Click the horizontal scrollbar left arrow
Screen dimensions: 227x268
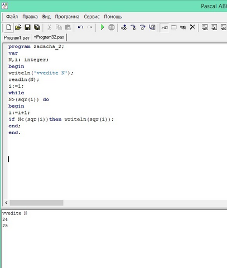point(6,203)
